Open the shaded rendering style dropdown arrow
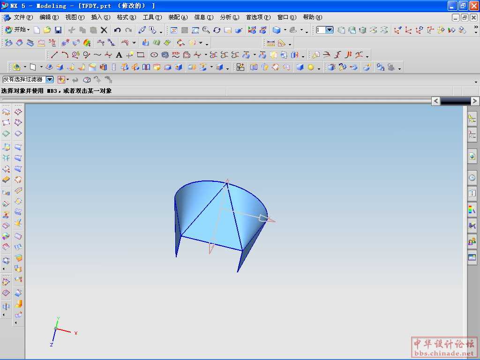The width and height of the screenshot is (480, 360). pyautogui.click(x=285, y=31)
